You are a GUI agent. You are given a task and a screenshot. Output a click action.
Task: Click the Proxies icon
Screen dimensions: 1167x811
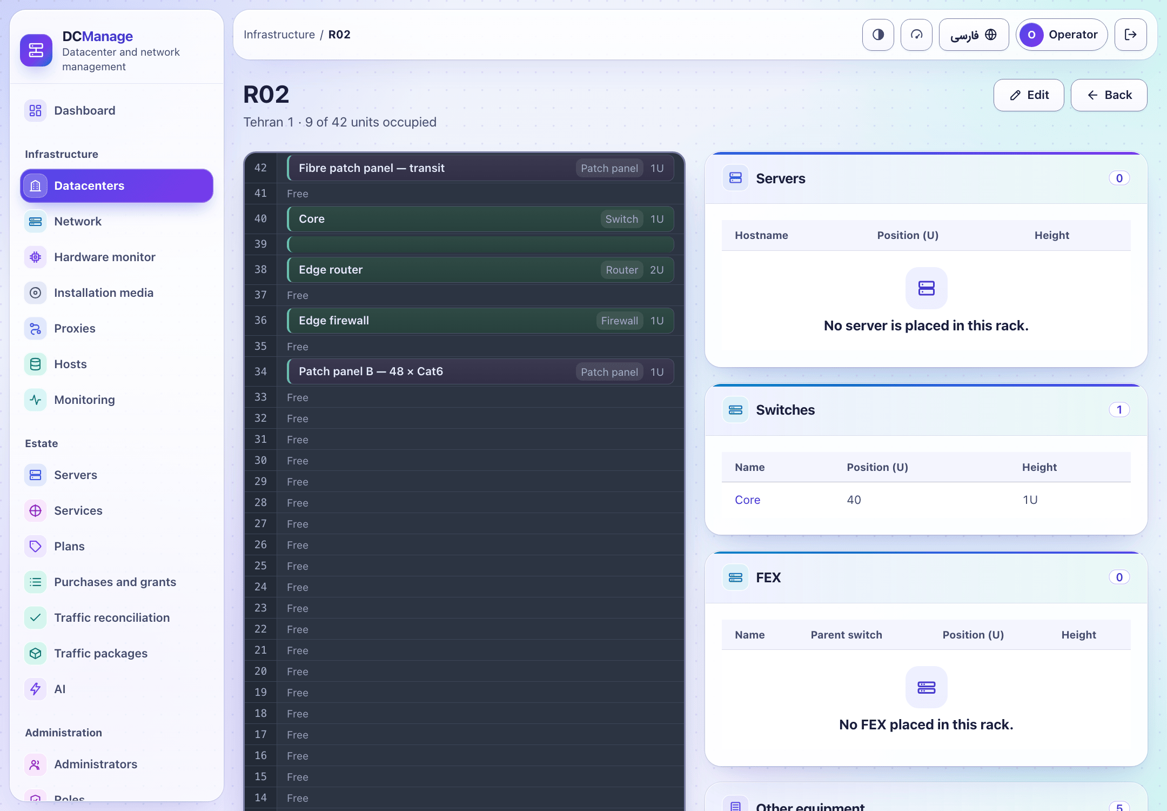point(36,328)
